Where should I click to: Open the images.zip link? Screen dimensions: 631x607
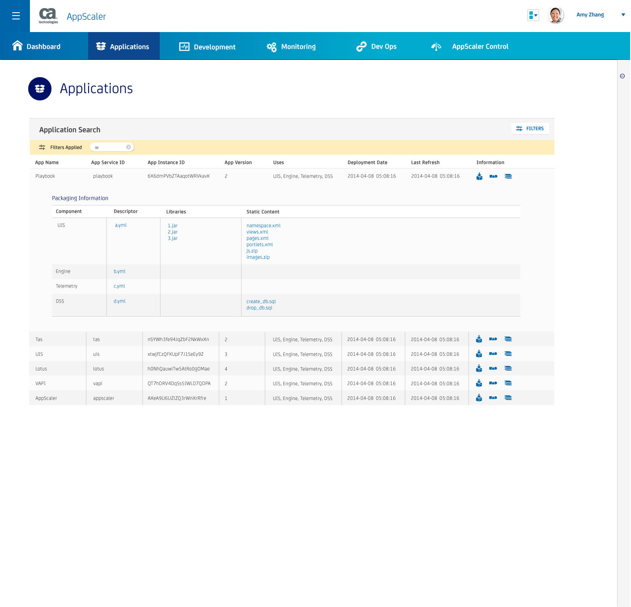[258, 257]
